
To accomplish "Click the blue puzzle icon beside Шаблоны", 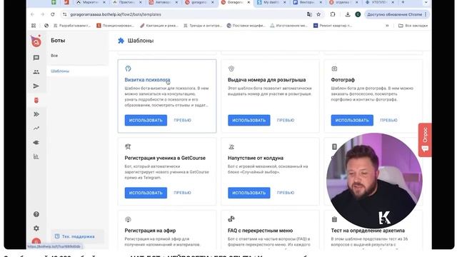I will pos(121,41).
